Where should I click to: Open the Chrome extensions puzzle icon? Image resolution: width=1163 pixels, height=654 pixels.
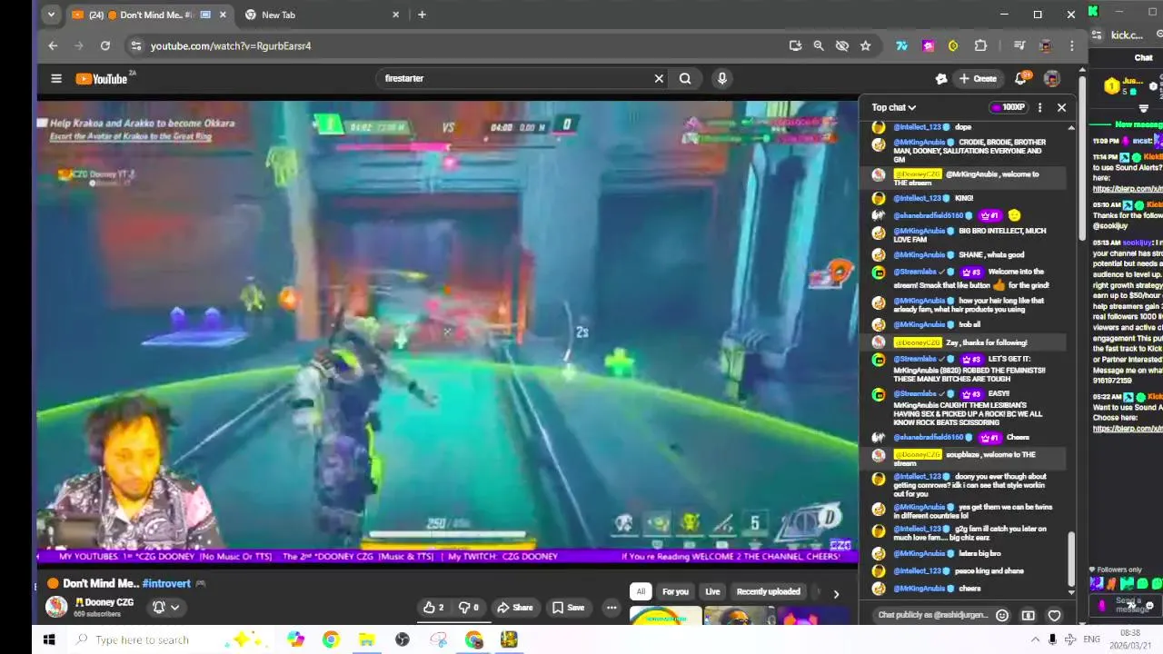pyautogui.click(x=980, y=45)
